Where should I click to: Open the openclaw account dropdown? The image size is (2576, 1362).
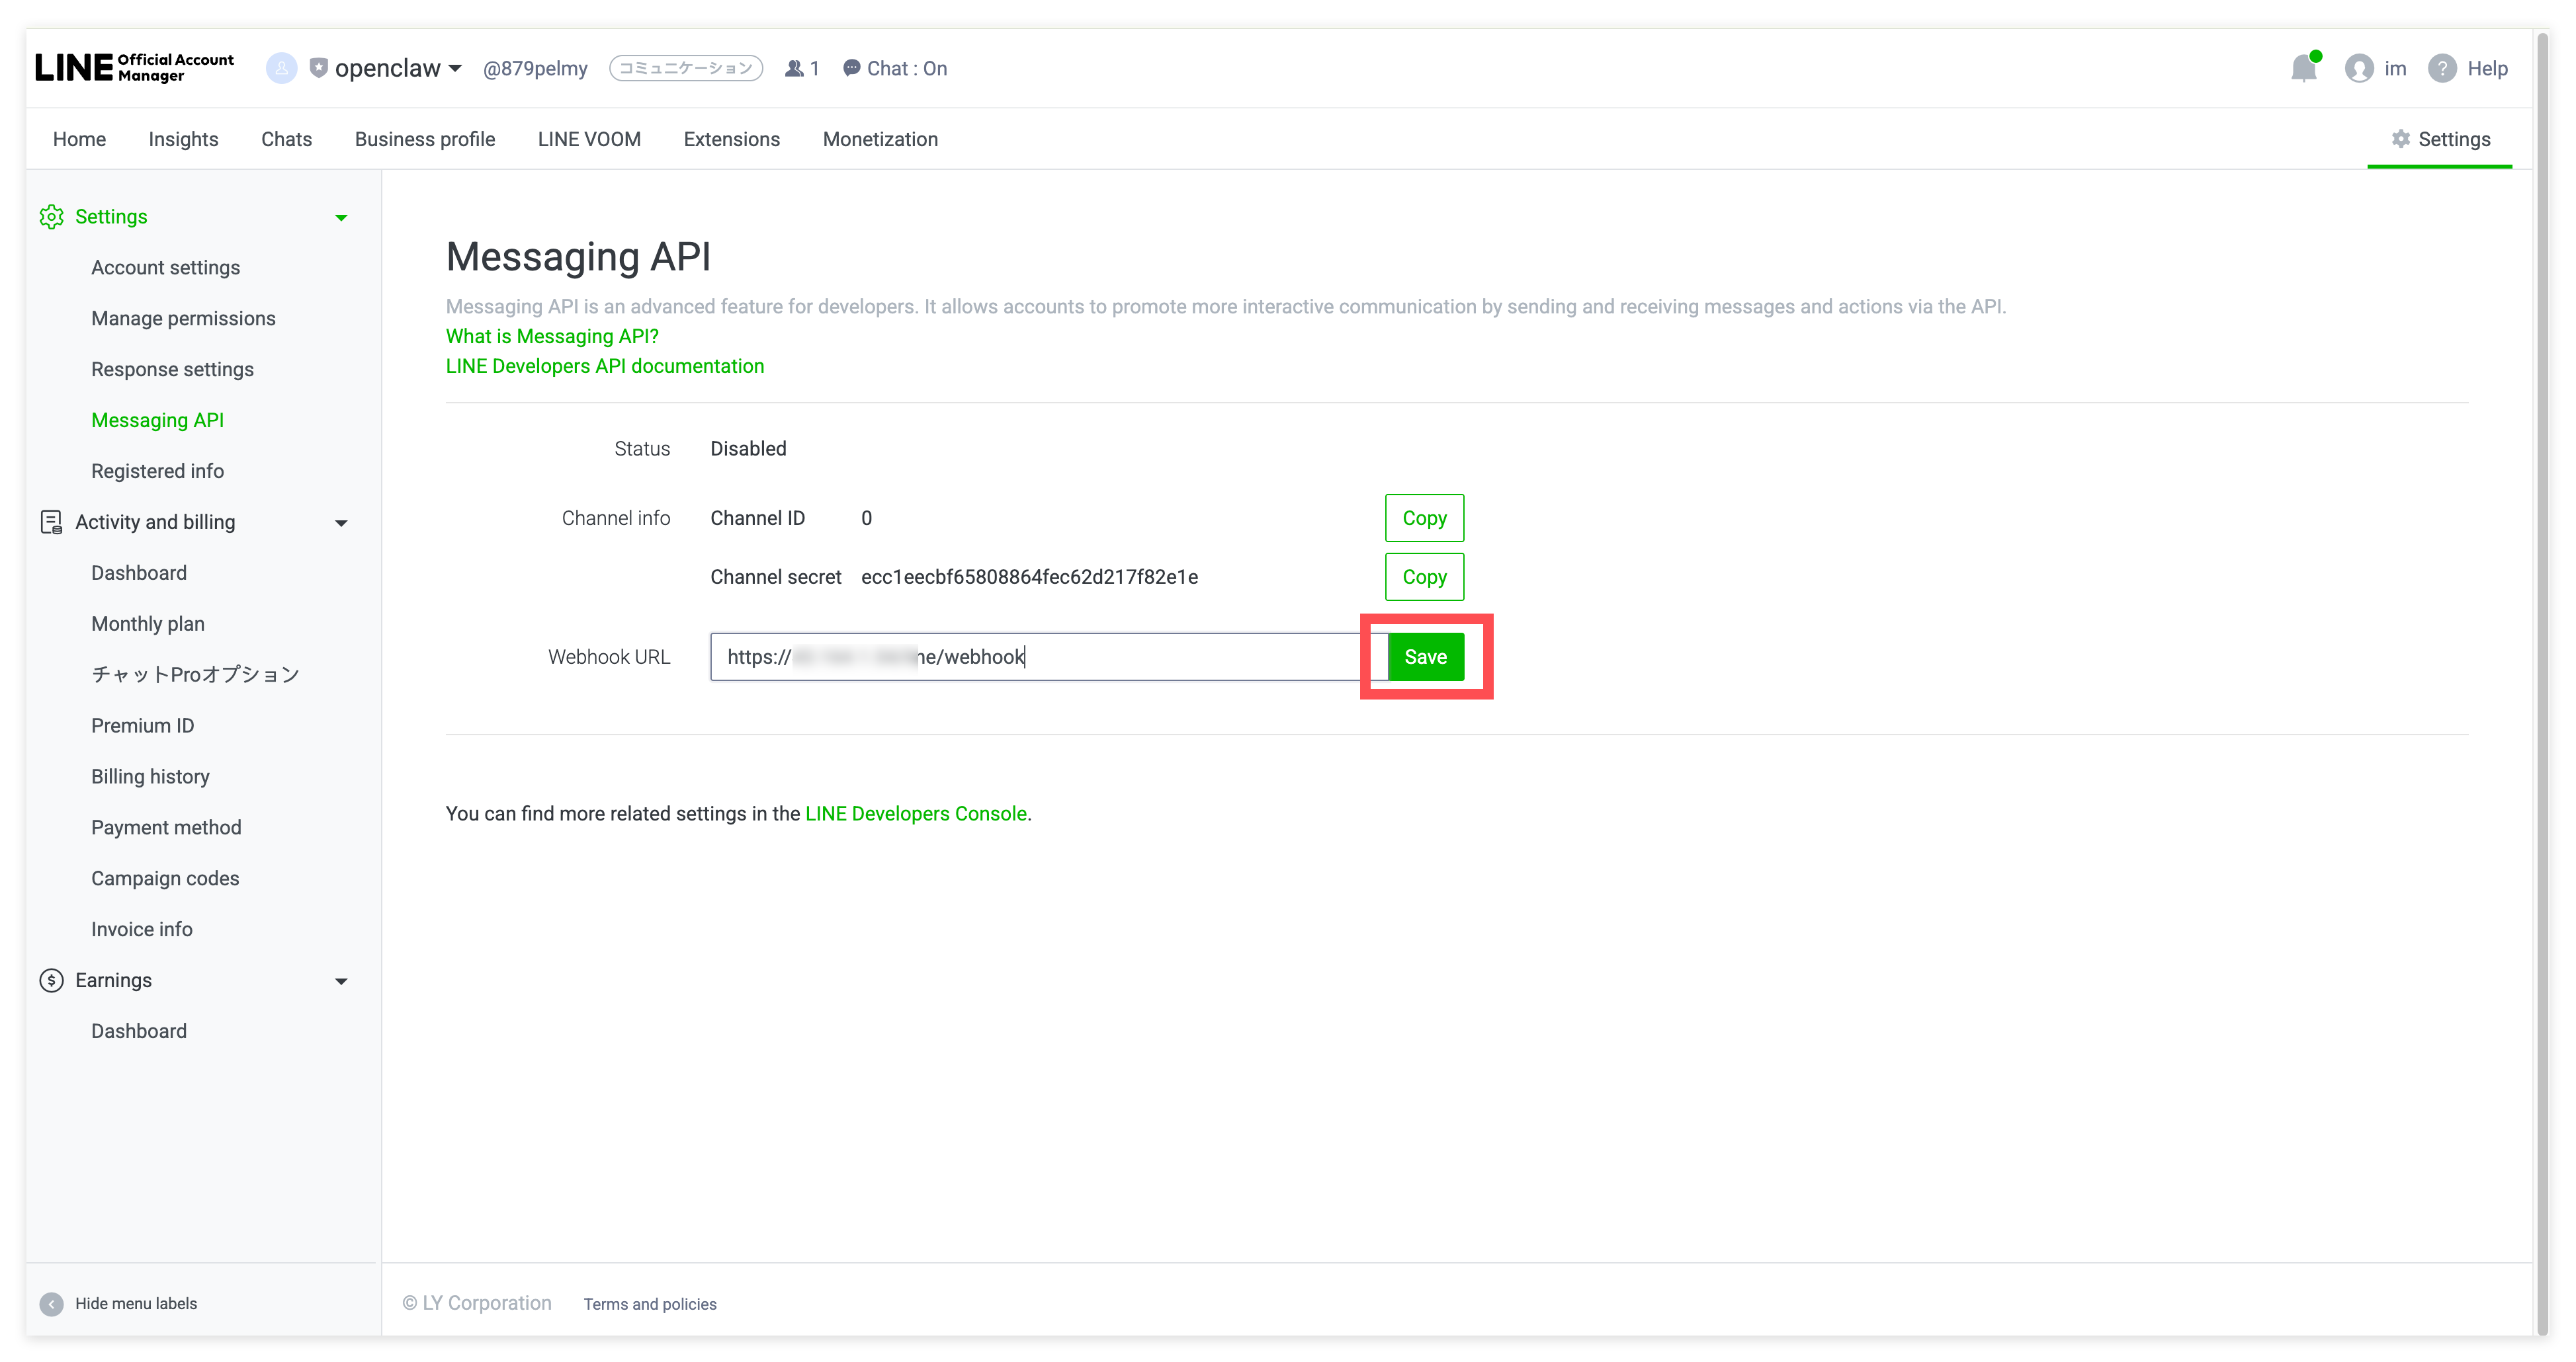455,68
